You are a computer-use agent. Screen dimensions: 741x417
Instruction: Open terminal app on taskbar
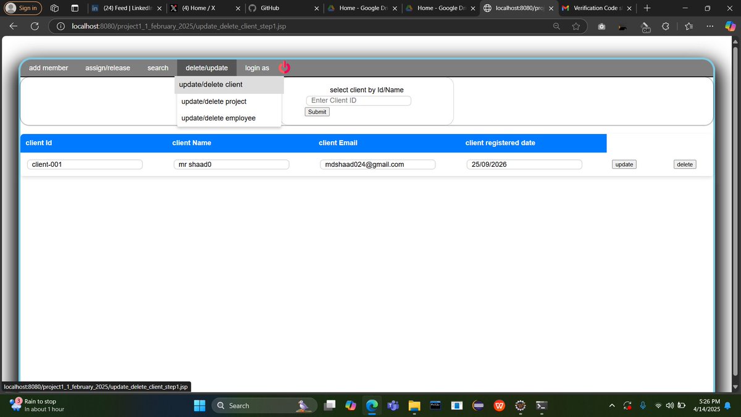click(x=541, y=405)
